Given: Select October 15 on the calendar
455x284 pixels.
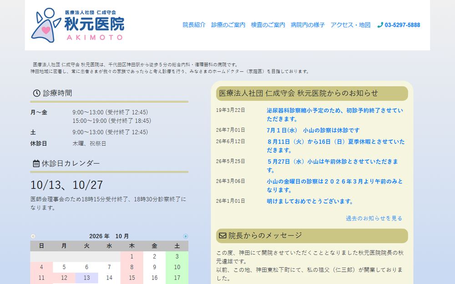Looking at the screenshot, I should pyautogui.click(x=132, y=278).
